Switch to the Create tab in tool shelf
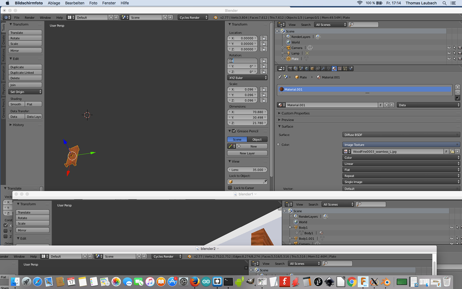462x289 pixels. [x=4, y=40]
